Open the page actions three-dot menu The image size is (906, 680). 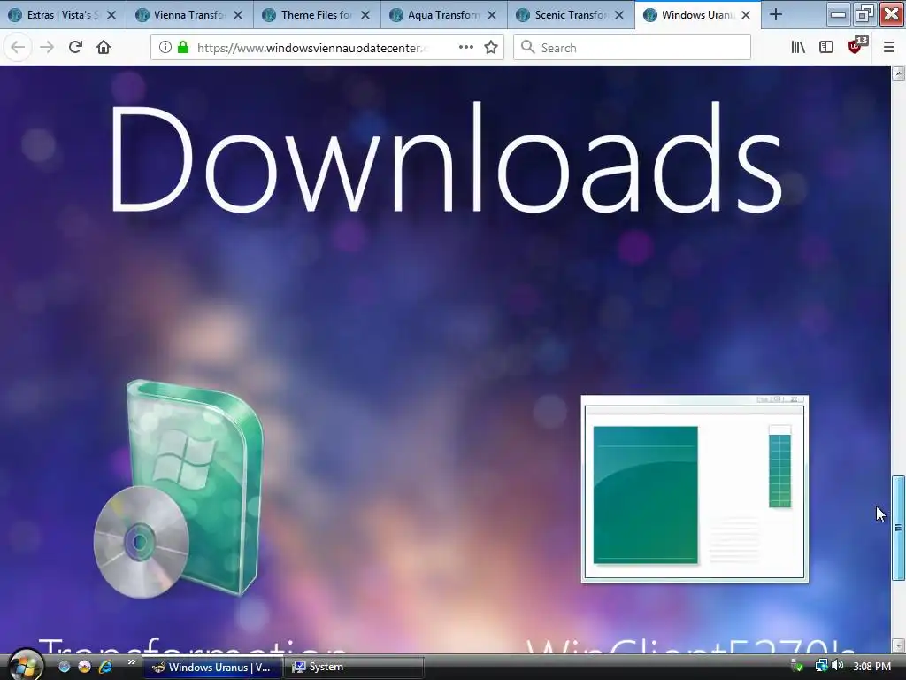pos(465,48)
